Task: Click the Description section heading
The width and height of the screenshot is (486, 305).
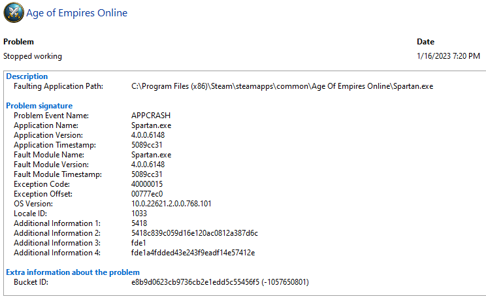Action: pyautogui.click(x=27, y=76)
